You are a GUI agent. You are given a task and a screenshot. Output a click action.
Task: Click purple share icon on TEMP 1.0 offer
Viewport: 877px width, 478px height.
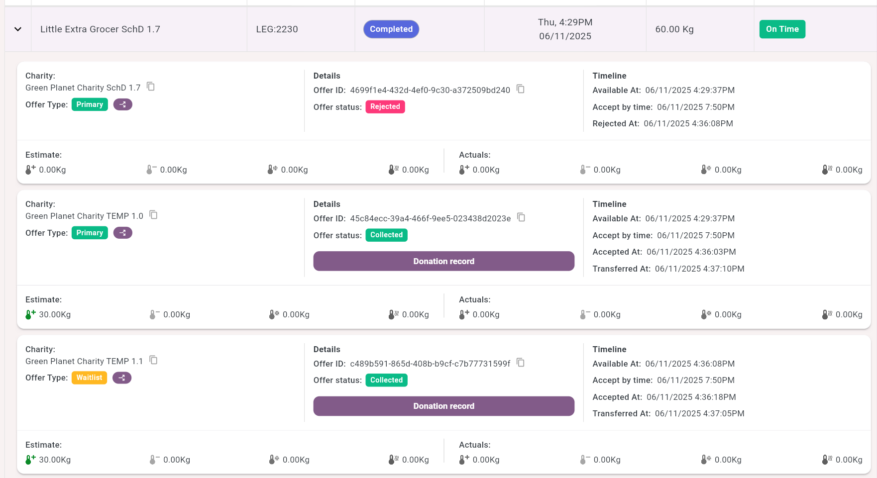coord(123,233)
